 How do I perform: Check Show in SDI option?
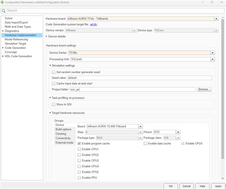click(53, 105)
